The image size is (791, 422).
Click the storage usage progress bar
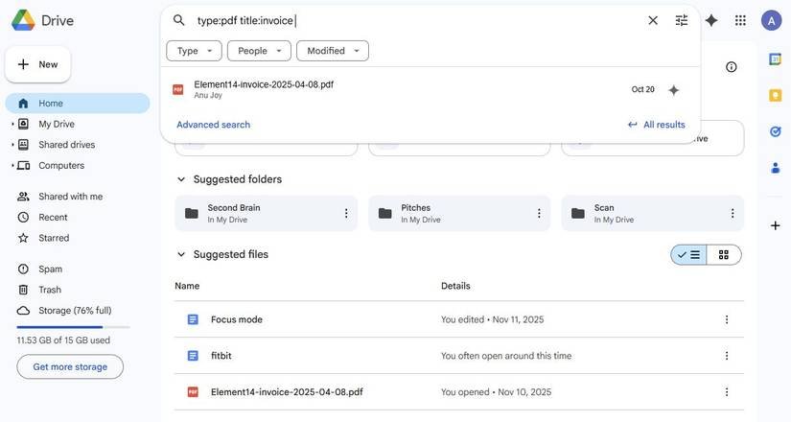pos(73,327)
